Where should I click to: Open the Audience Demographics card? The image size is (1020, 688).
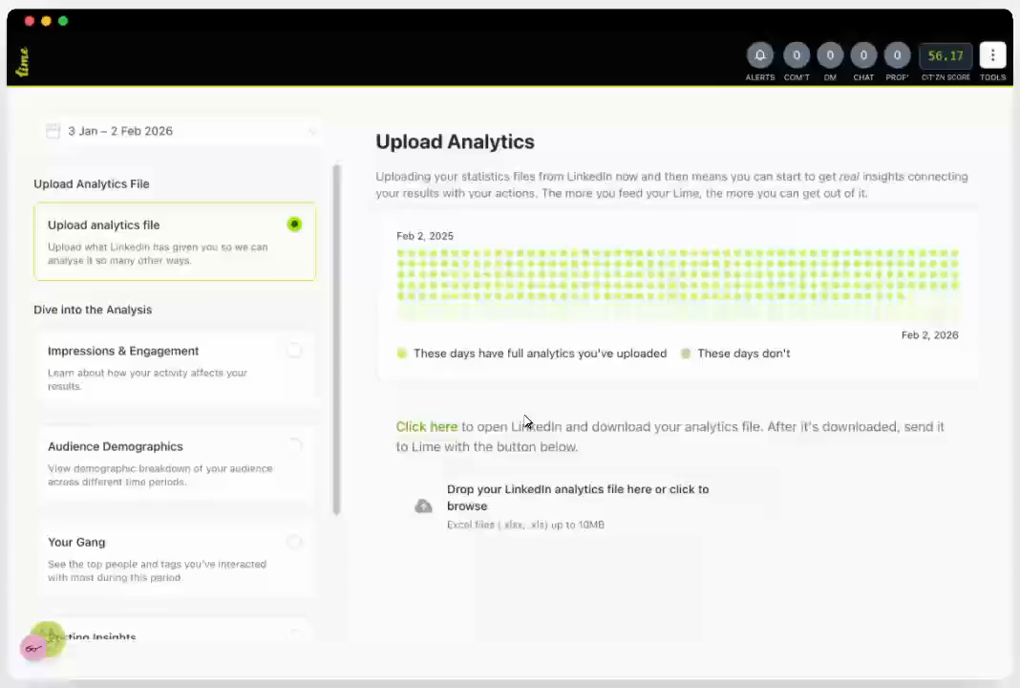(175, 463)
